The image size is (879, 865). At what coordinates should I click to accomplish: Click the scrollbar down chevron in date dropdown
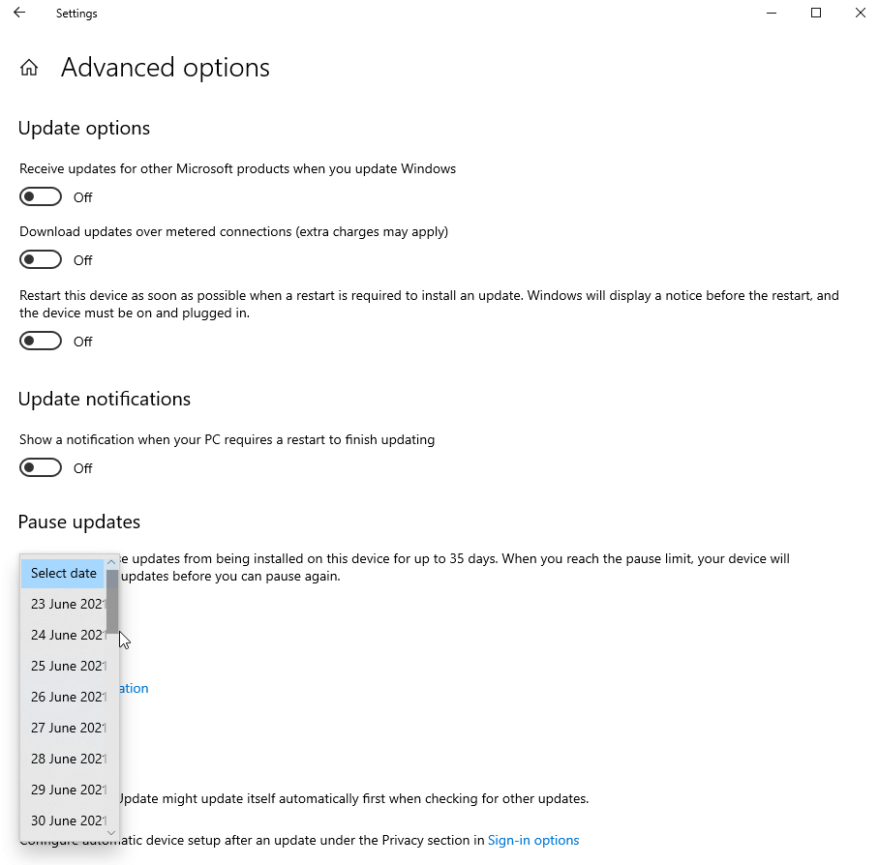[x=110, y=832]
